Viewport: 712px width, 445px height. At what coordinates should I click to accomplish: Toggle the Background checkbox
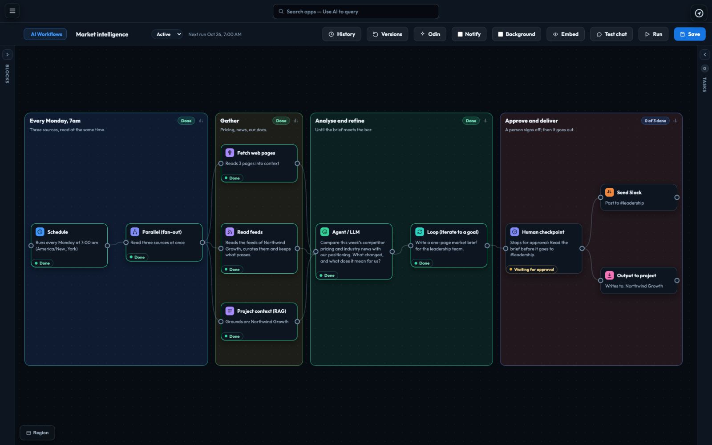pos(501,34)
